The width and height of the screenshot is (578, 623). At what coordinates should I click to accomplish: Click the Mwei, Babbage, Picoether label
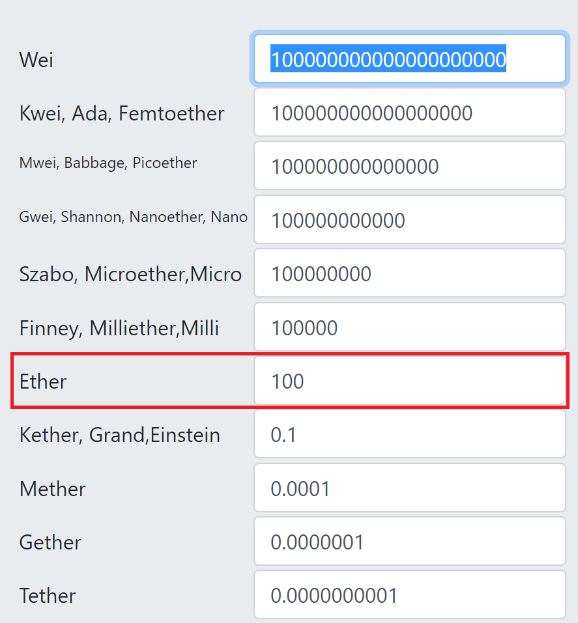click(x=108, y=163)
